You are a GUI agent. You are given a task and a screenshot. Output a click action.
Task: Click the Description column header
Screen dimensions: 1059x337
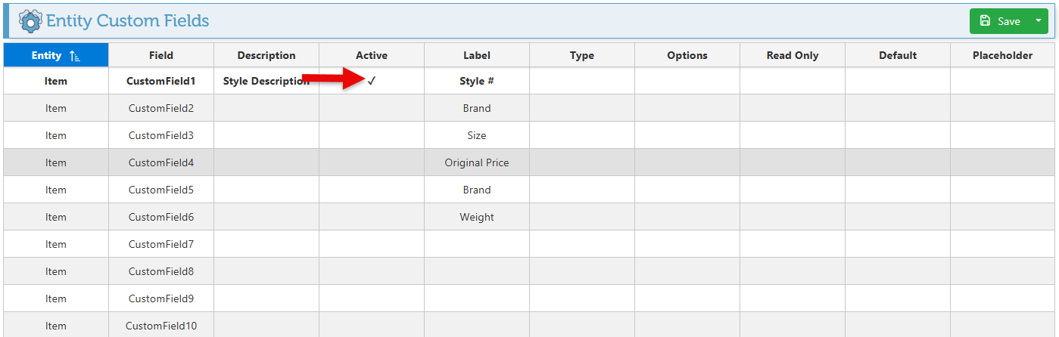coord(266,55)
